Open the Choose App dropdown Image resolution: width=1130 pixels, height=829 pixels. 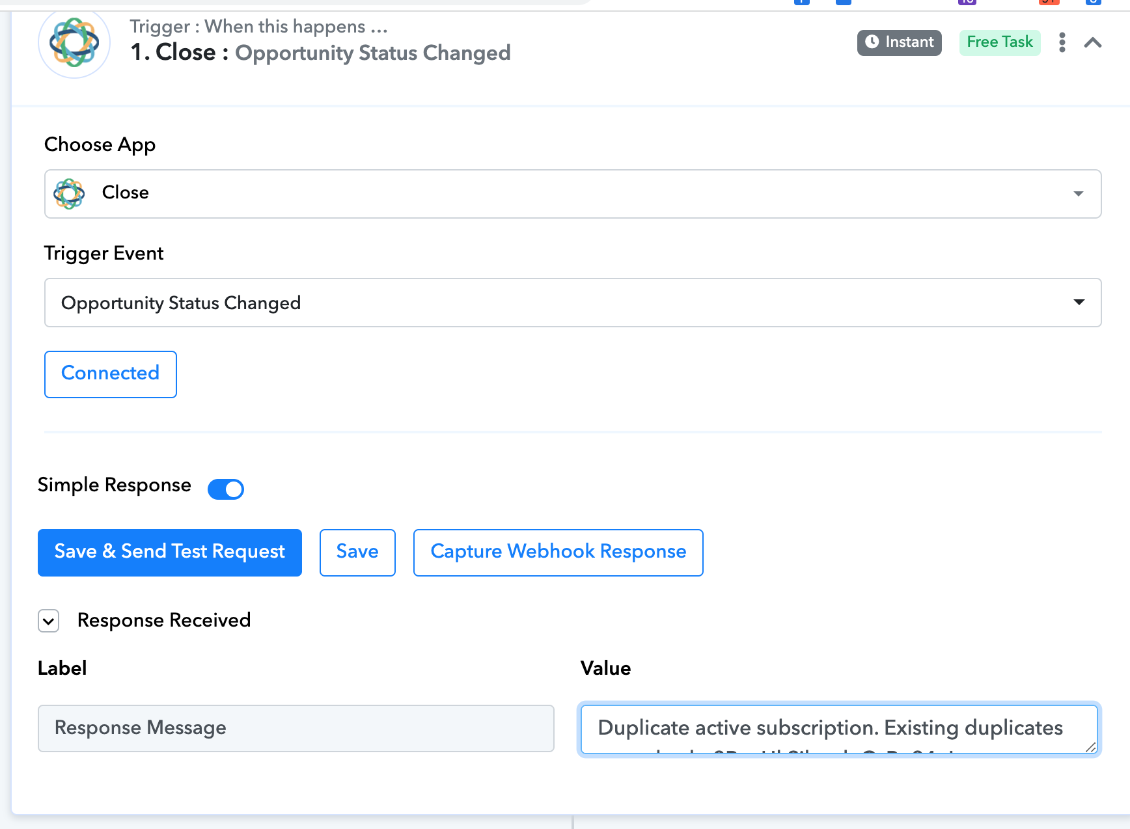point(573,194)
